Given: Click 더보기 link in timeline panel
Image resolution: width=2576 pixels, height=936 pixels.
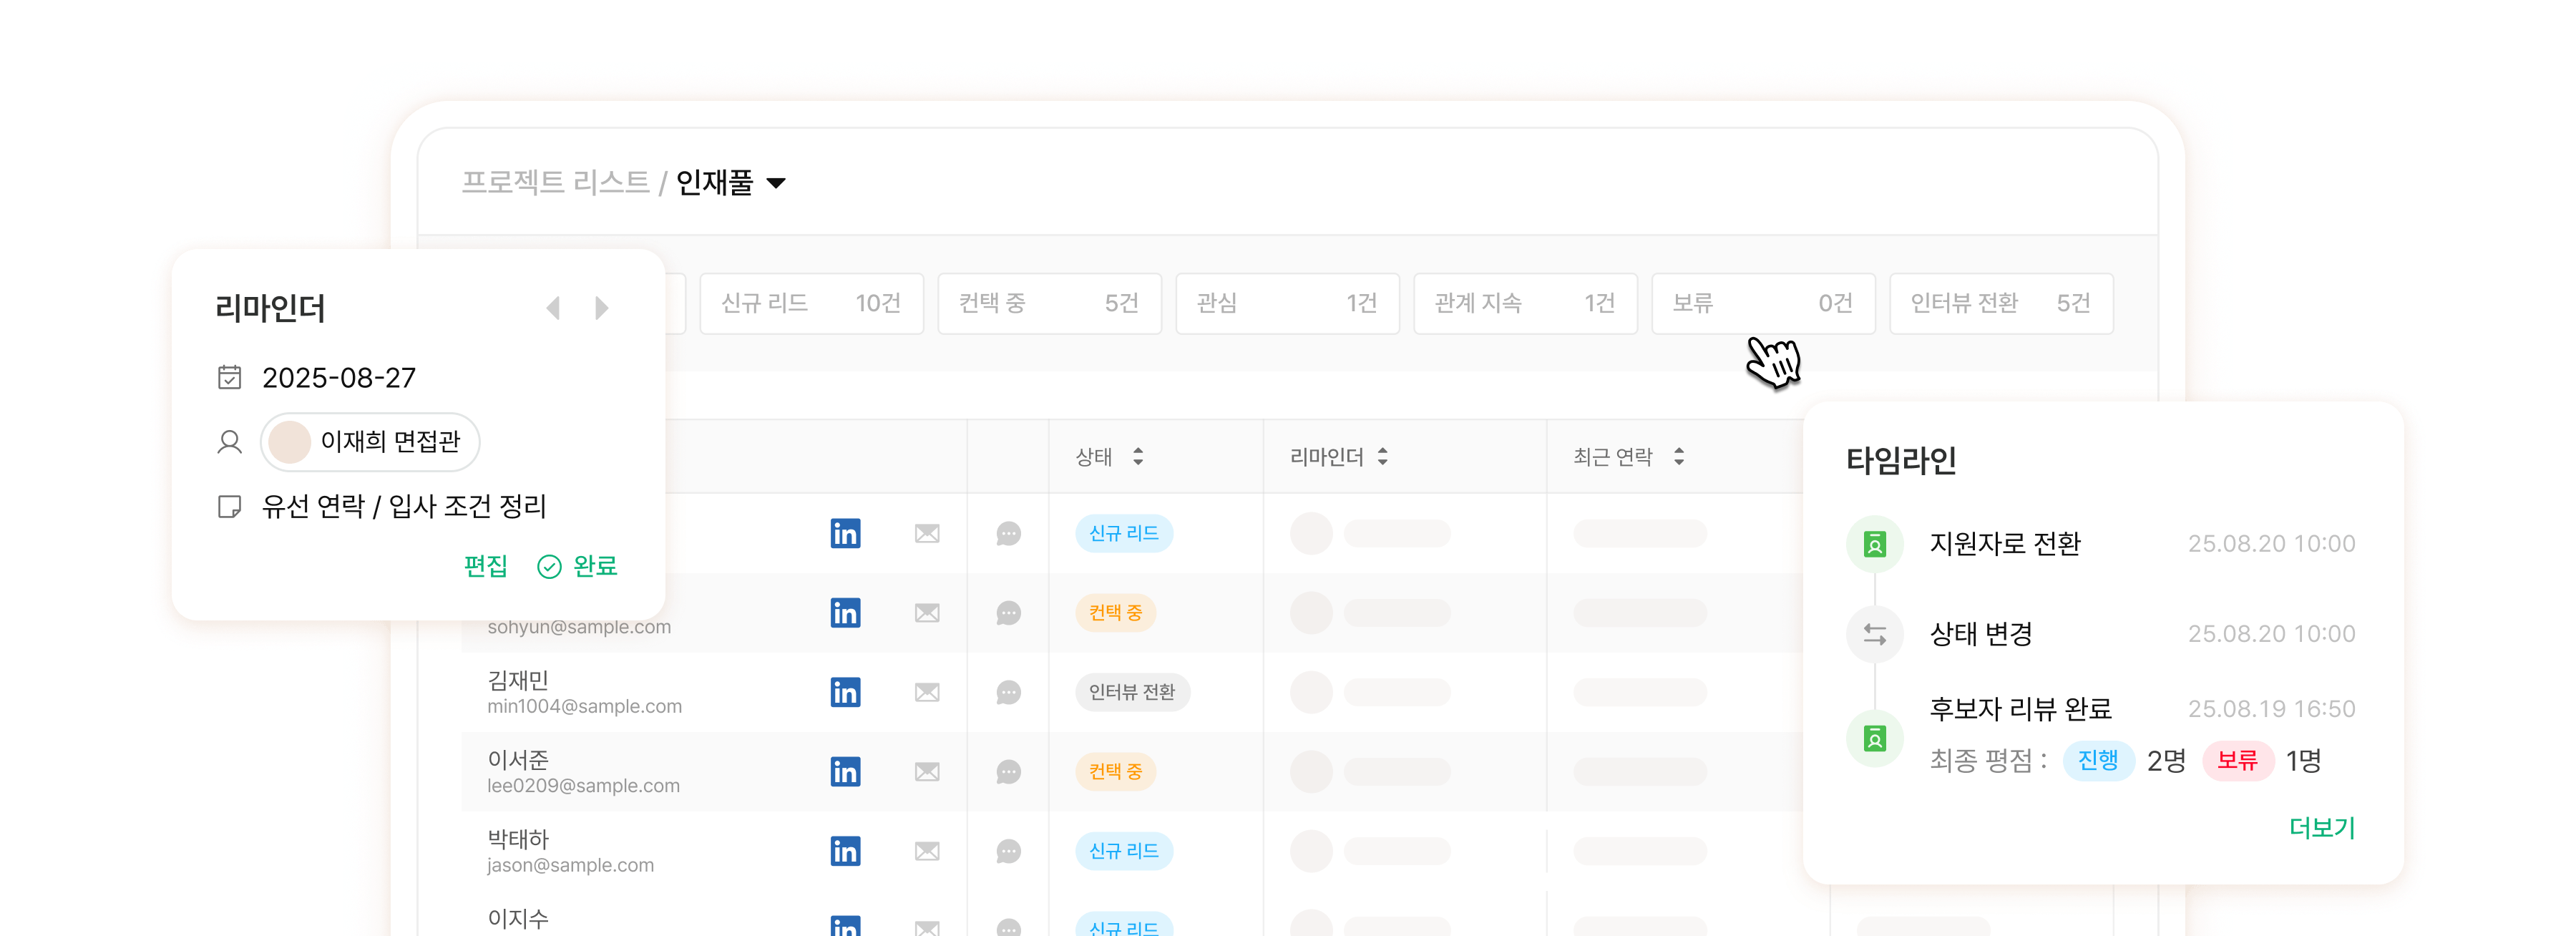Looking at the screenshot, I should point(2321,827).
